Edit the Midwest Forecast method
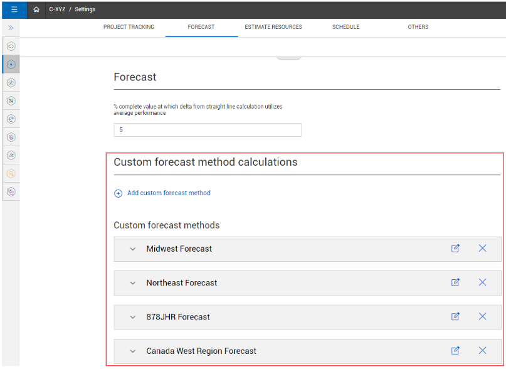The width and height of the screenshot is (506, 369). click(455, 249)
